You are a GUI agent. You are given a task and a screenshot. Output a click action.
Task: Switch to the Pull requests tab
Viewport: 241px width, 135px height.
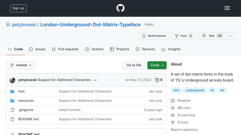(65, 49)
